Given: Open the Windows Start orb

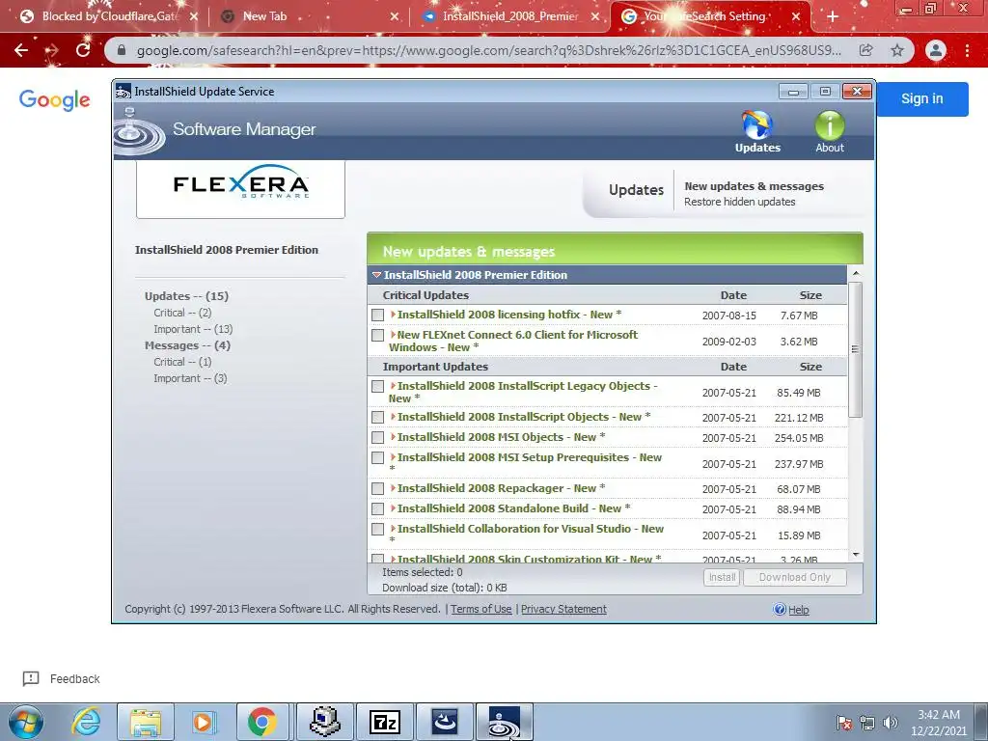Looking at the screenshot, I should (25, 722).
